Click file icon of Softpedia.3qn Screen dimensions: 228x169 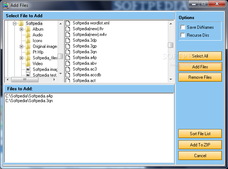(x=68, y=52)
